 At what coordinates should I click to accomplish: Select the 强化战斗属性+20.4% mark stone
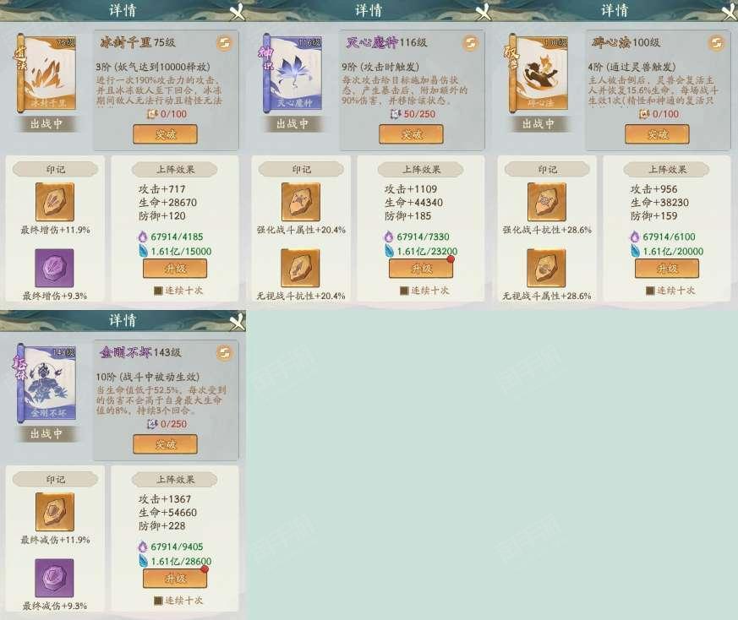pos(301,202)
